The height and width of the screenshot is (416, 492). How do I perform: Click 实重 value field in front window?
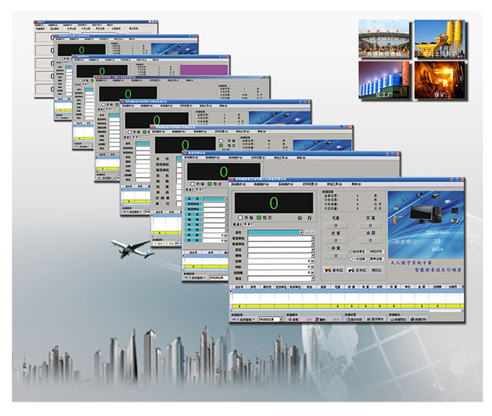(370, 225)
